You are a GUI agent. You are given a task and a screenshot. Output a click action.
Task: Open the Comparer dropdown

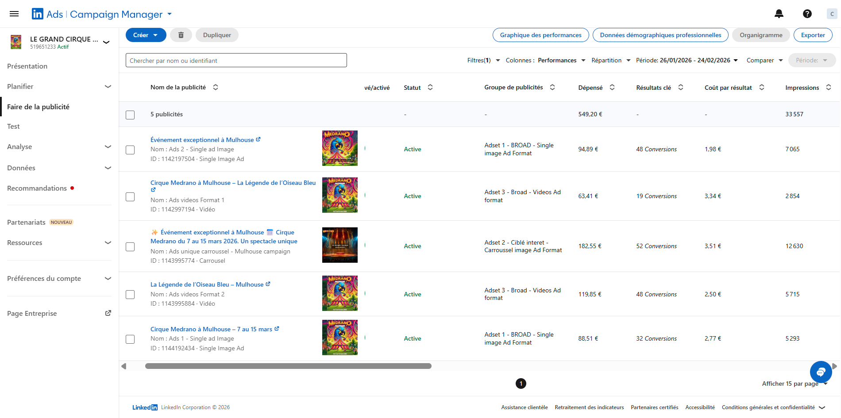(x=765, y=60)
